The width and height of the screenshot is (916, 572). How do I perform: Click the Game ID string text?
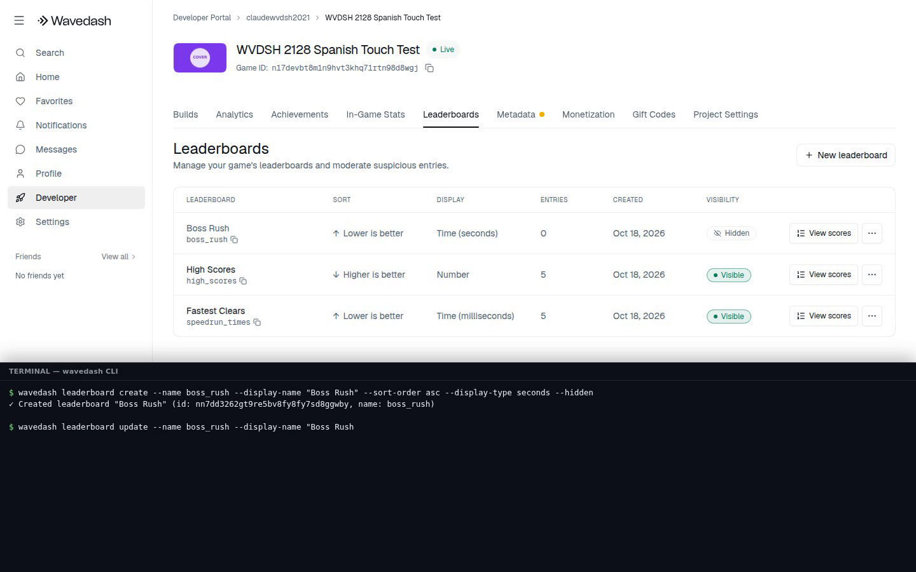pyautogui.click(x=345, y=68)
